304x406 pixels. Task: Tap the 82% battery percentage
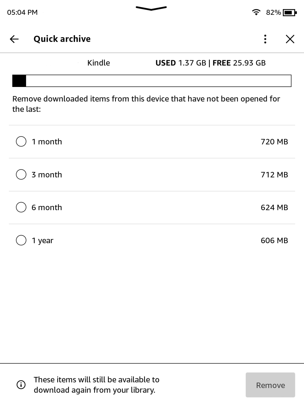(273, 12)
